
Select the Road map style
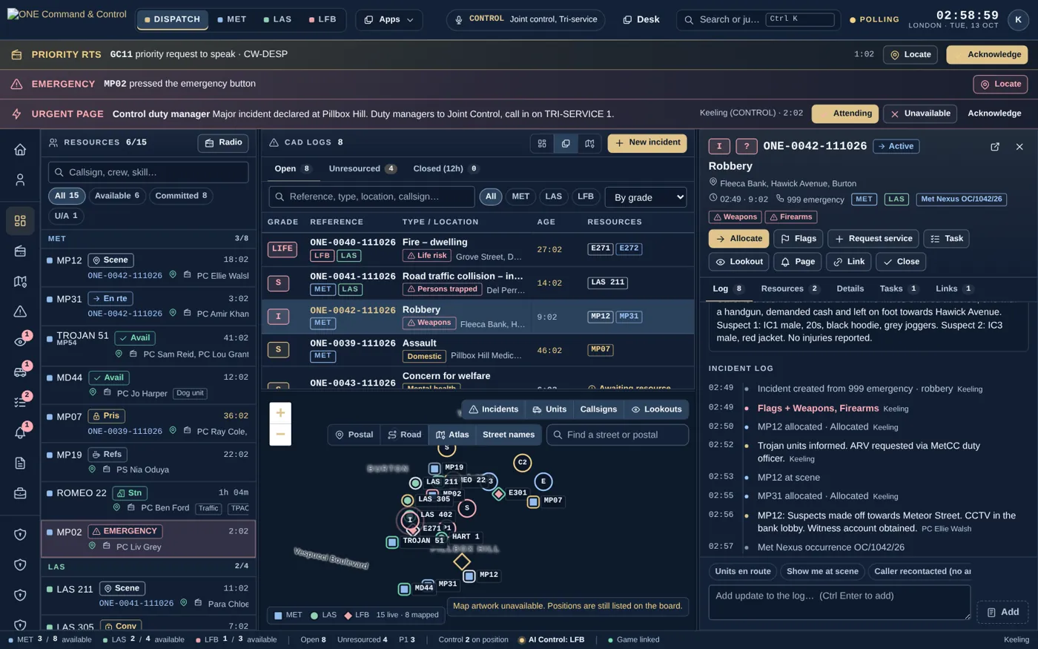coord(405,435)
